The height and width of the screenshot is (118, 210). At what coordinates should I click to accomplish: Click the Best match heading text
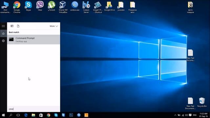click(x=14, y=32)
